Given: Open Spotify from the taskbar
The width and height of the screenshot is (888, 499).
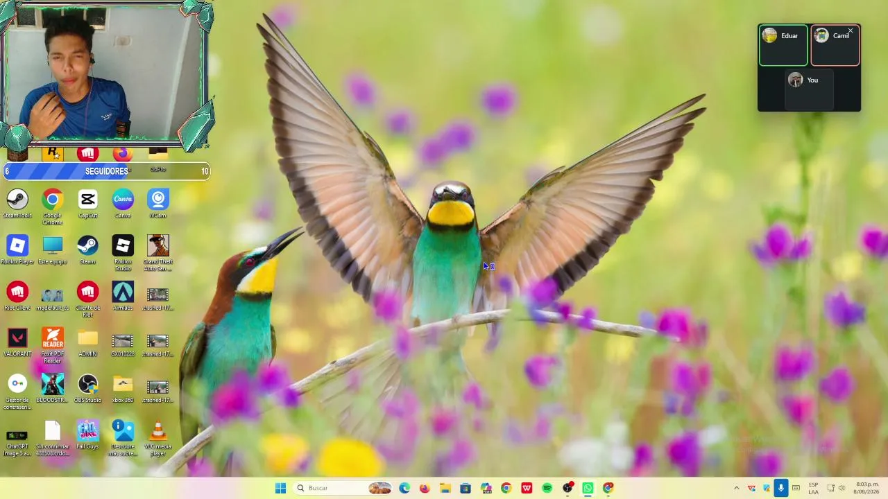Looking at the screenshot, I should 547,488.
